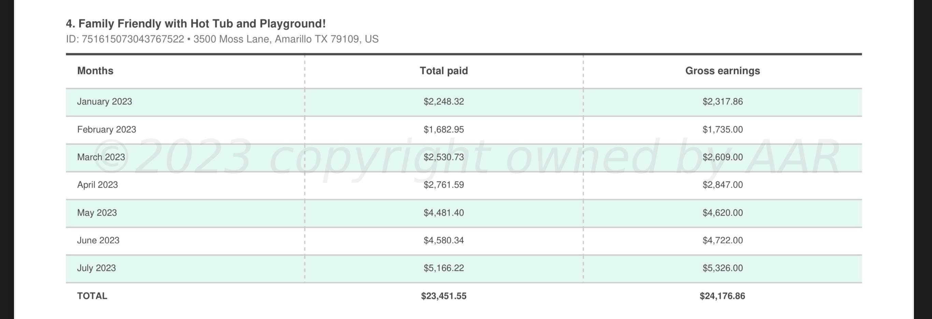Screen dimensions: 932x319
Task: Click the 'July 2023' month cell
Action: (x=96, y=268)
